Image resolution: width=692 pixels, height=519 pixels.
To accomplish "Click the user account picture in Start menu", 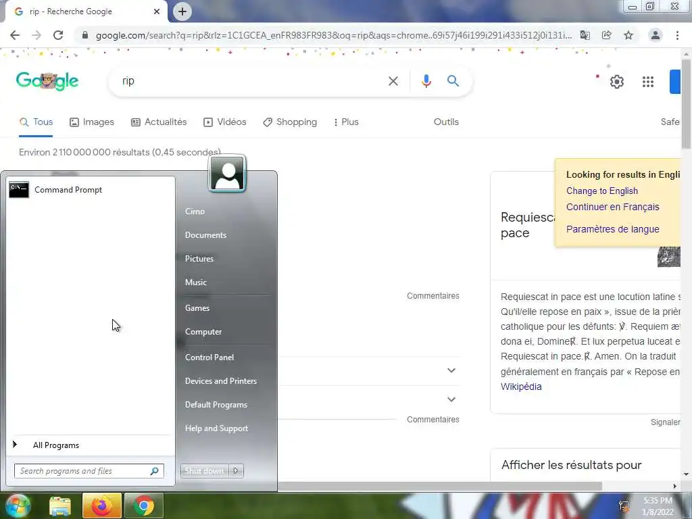I will click(x=227, y=174).
